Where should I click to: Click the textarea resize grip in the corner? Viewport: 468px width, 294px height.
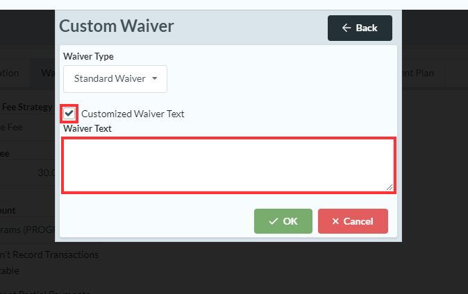tap(390, 187)
